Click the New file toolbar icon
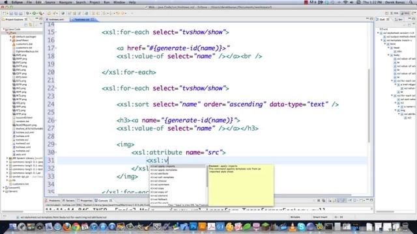Image resolution: width=417 pixels, height=234 pixels. [5, 13]
